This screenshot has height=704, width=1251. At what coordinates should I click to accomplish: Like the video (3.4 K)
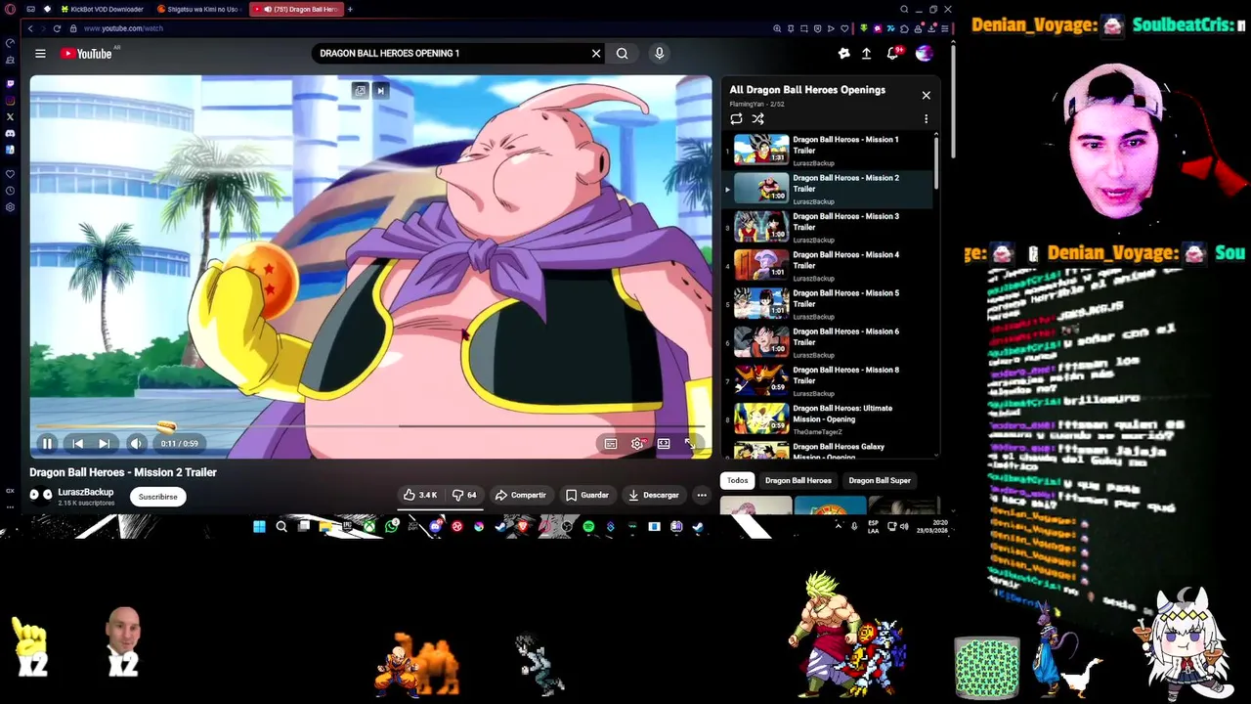point(420,496)
